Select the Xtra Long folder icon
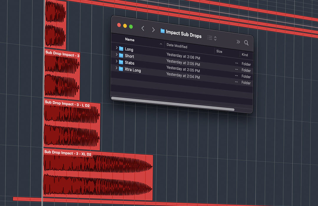The image size is (318, 206). (121, 69)
